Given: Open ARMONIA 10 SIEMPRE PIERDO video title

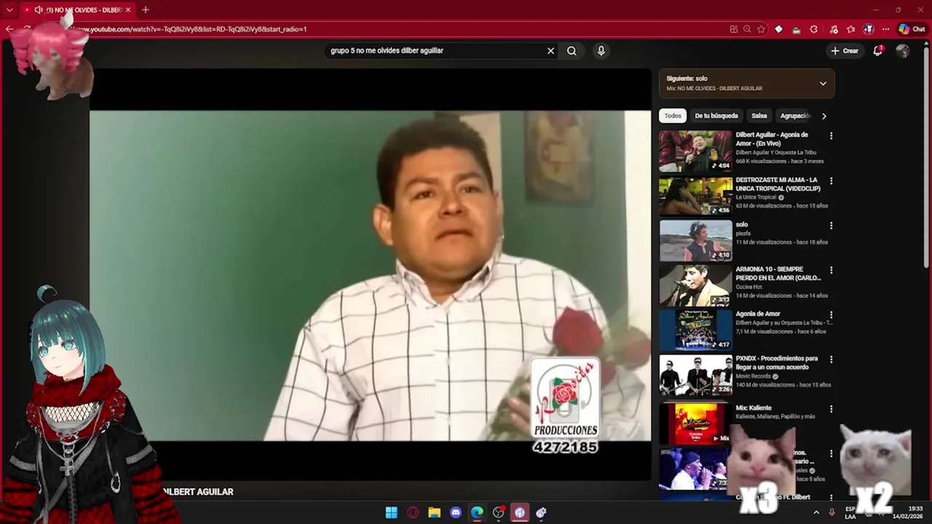Looking at the screenshot, I should 778,274.
